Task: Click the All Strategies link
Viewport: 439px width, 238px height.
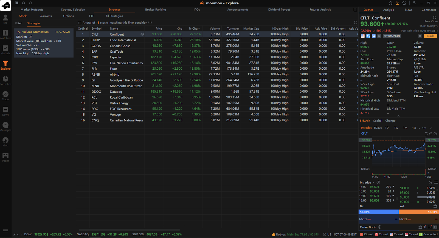Action: [114, 16]
